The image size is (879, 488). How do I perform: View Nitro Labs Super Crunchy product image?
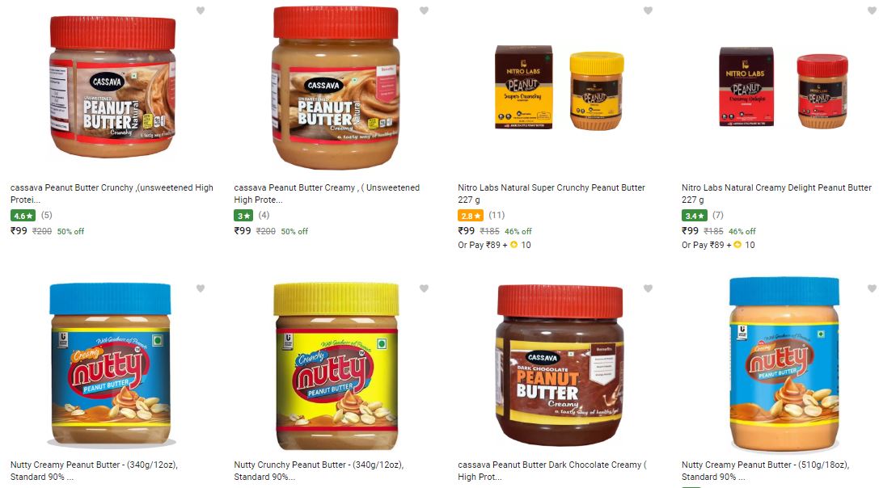coord(560,86)
